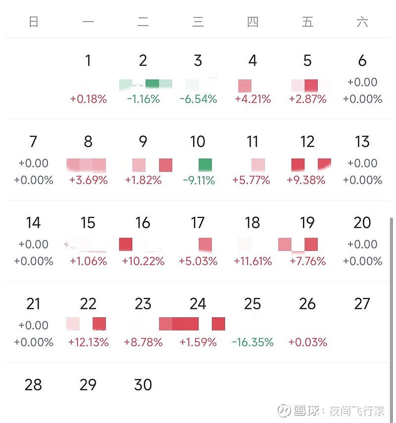Viewport: 396px width, 423px height.
Task: Open day 2 showing -1.16%
Action: pos(143,79)
